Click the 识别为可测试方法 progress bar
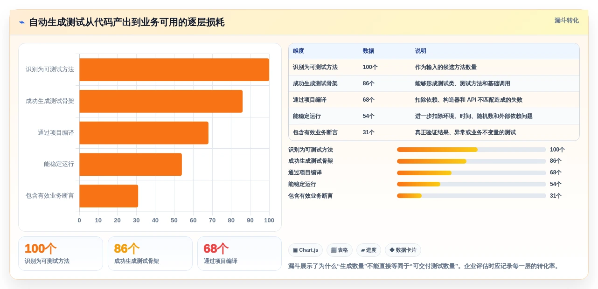 pos(471,150)
